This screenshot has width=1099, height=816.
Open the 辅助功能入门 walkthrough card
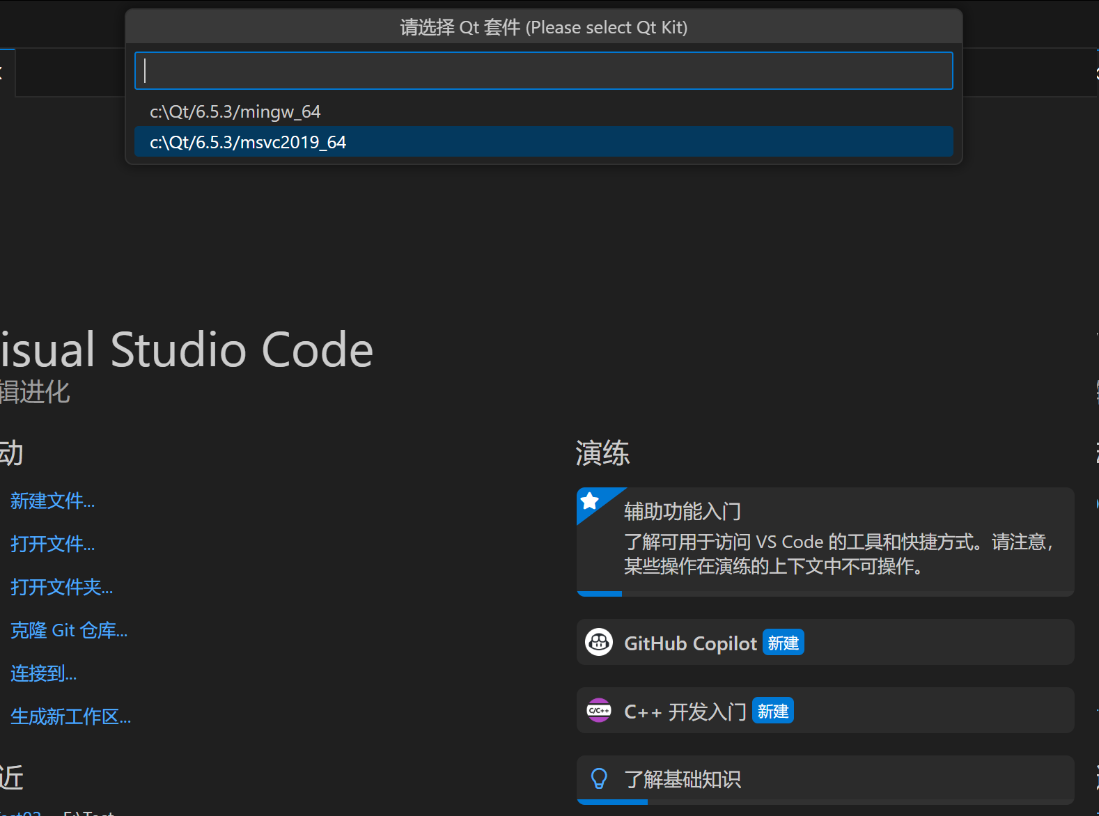(825, 542)
